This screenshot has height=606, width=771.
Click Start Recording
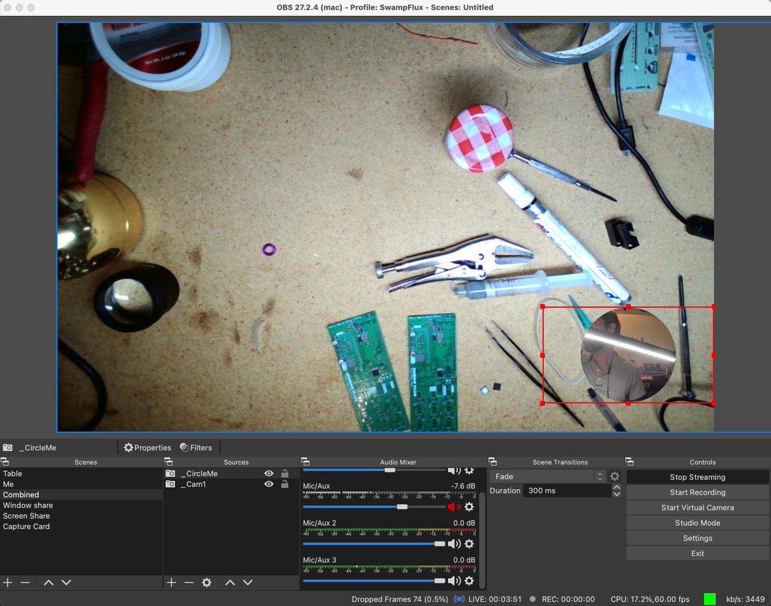(x=696, y=492)
